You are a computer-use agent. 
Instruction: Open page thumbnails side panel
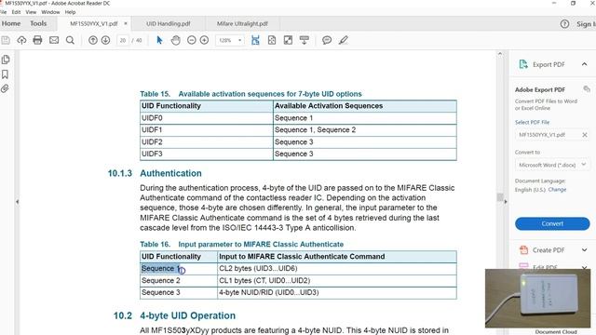[x=6, y=60]
